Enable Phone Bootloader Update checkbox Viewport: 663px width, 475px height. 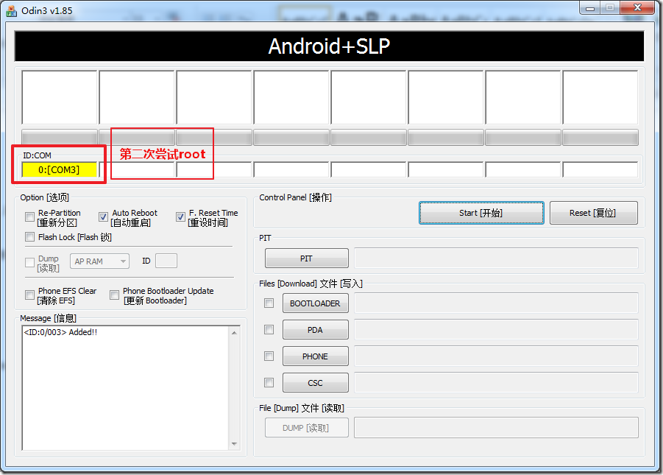pos(114,295)
